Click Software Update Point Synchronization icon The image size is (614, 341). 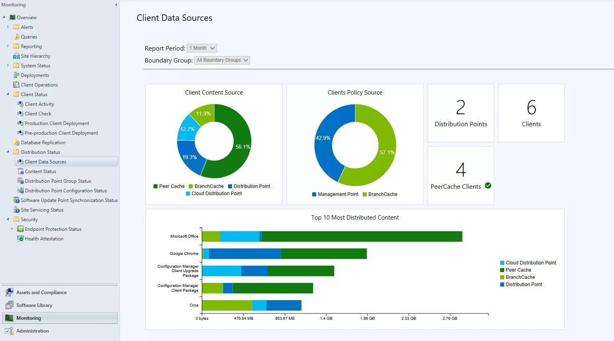16,200
